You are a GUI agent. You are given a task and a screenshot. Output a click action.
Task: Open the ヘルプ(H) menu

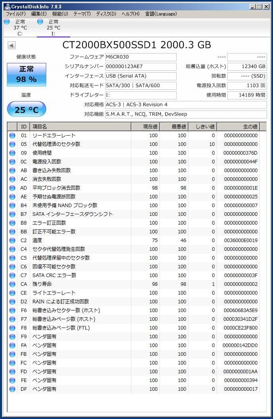click(131, 14)
